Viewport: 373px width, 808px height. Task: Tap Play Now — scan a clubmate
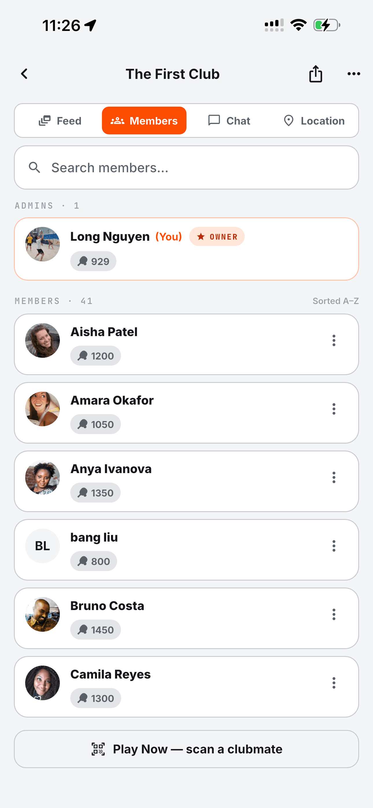click(x=186, y=749)
